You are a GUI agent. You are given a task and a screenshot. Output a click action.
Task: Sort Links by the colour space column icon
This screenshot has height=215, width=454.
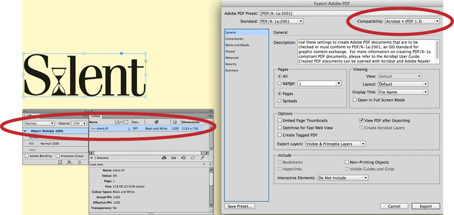(x=157, y=122)
